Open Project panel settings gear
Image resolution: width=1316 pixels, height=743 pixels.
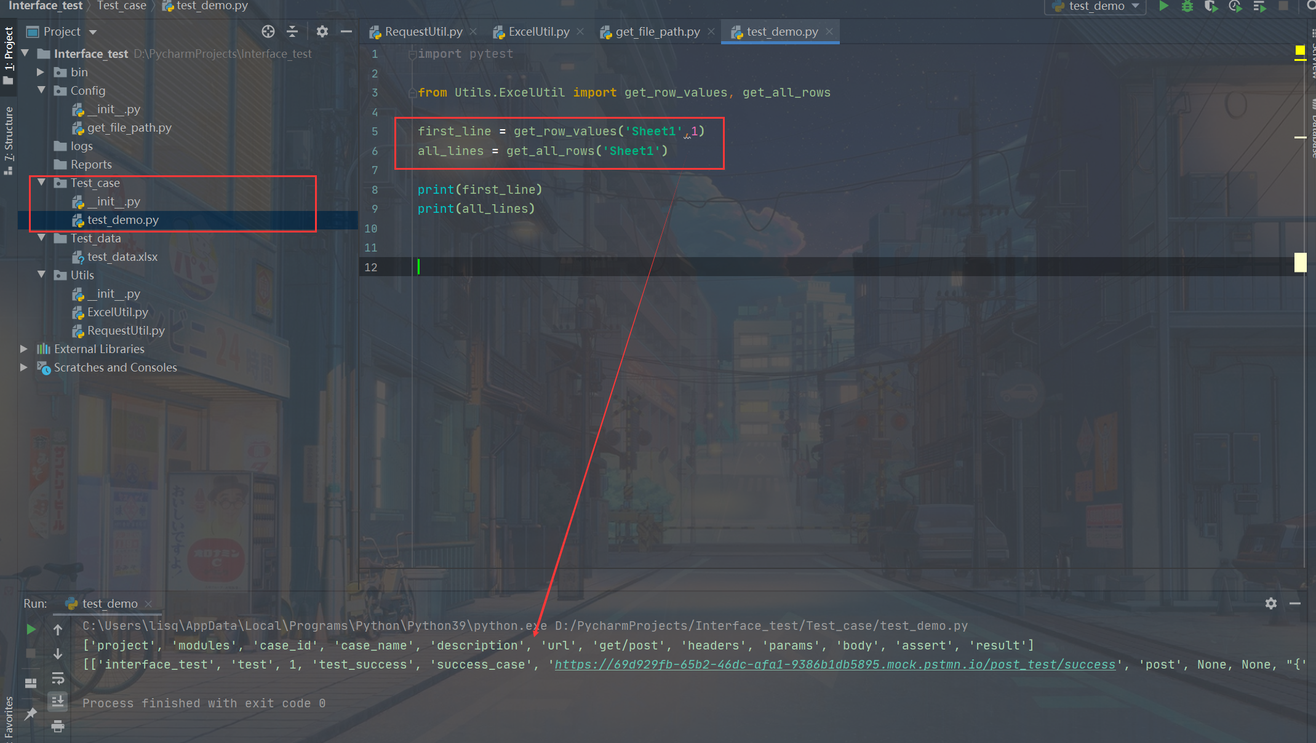[x=322, y=31]
